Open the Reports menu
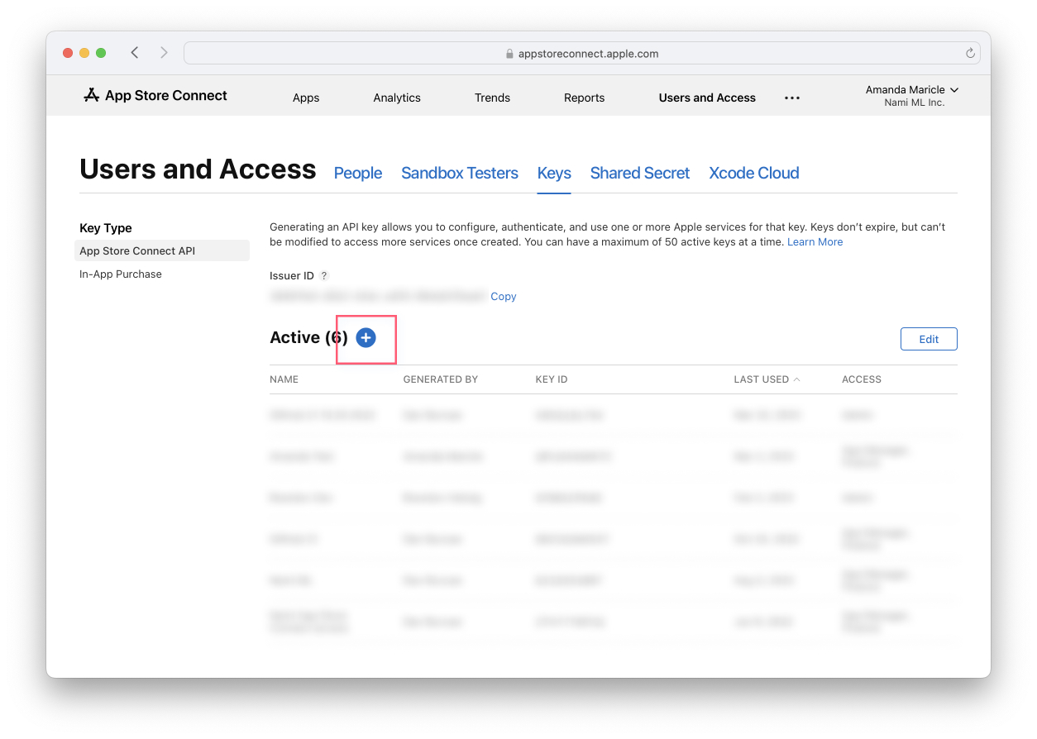The width and height of the screenshot is (1037, 739). point(585,98)
